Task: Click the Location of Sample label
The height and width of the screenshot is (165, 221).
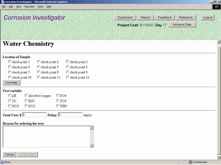Action: pyautogui.click(x=16, y=57)
